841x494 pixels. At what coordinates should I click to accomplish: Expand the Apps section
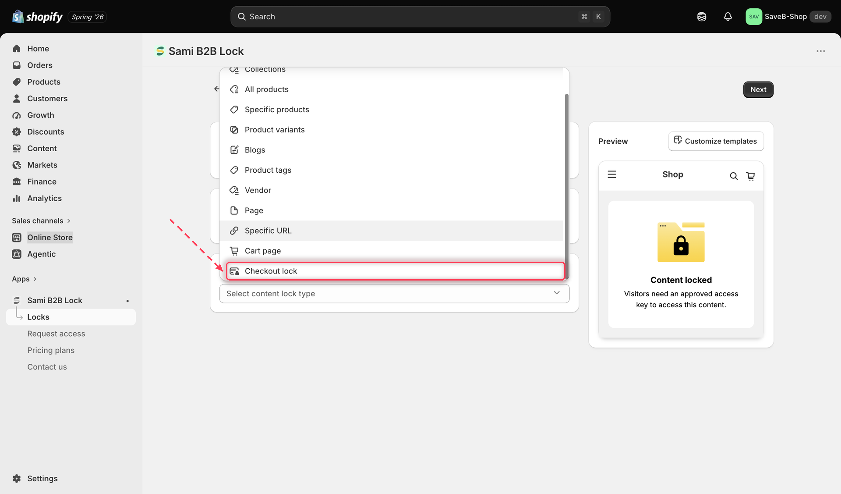tap(24, 279)
